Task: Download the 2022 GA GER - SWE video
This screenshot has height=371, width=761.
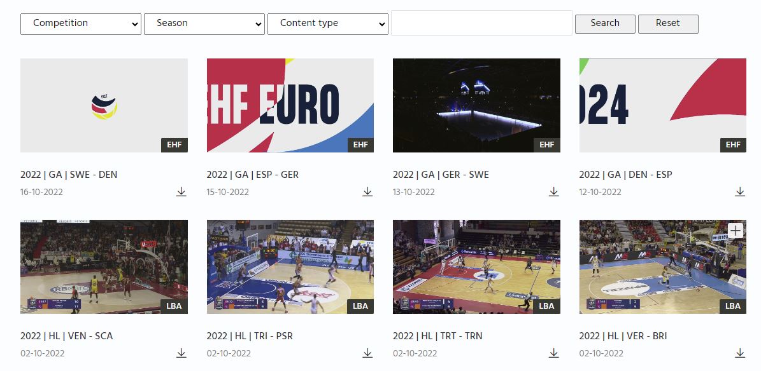Action: point(553,191)
